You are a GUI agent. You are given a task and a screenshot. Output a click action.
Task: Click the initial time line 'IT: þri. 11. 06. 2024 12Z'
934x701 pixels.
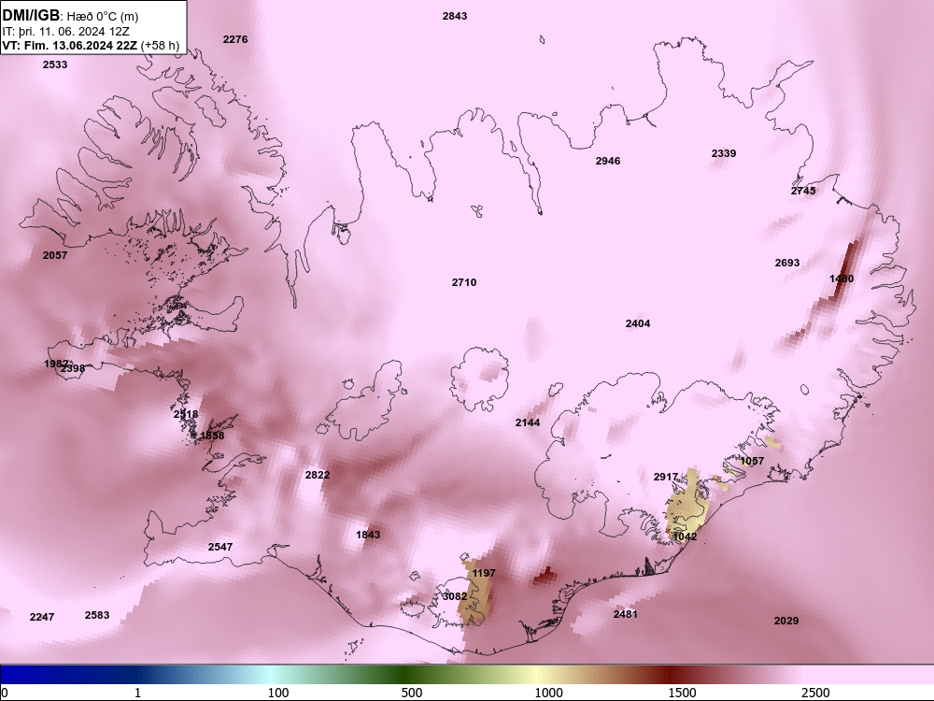tap(65, 32)
